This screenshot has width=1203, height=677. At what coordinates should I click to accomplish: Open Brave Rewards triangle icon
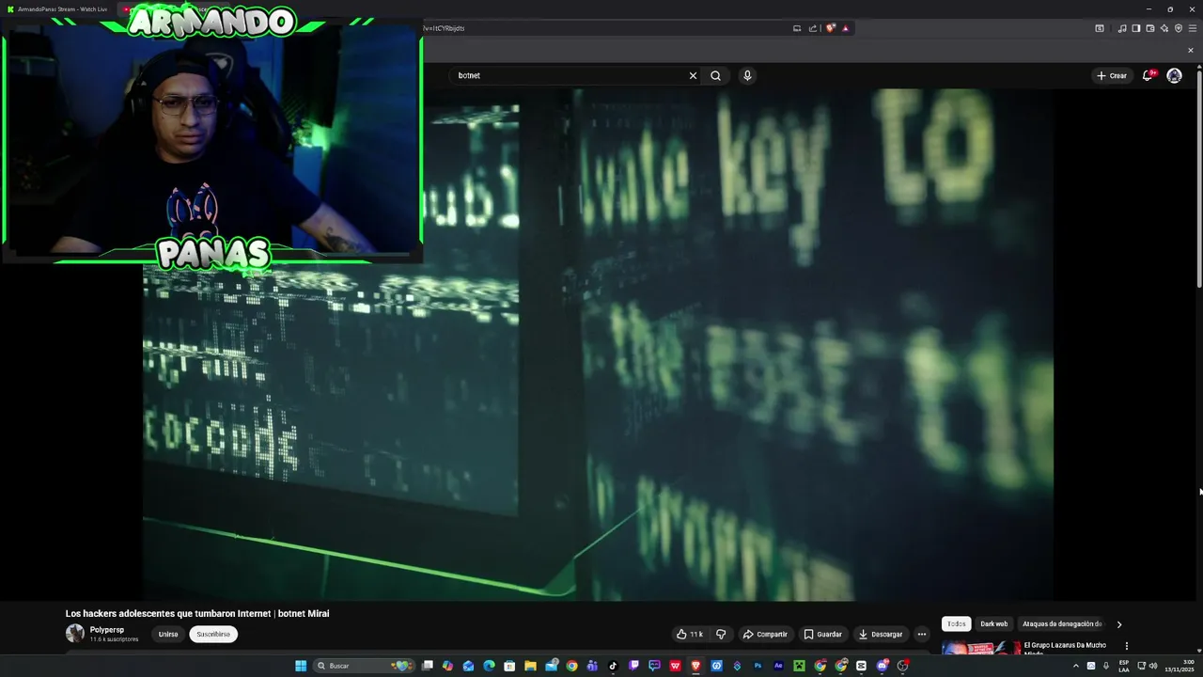[846, 28]
